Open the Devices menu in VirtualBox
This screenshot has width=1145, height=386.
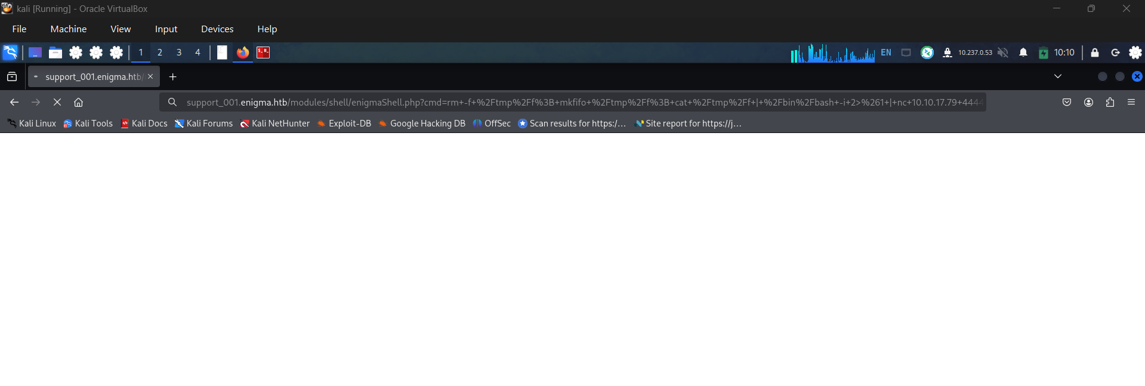click(x=217, y=29)
